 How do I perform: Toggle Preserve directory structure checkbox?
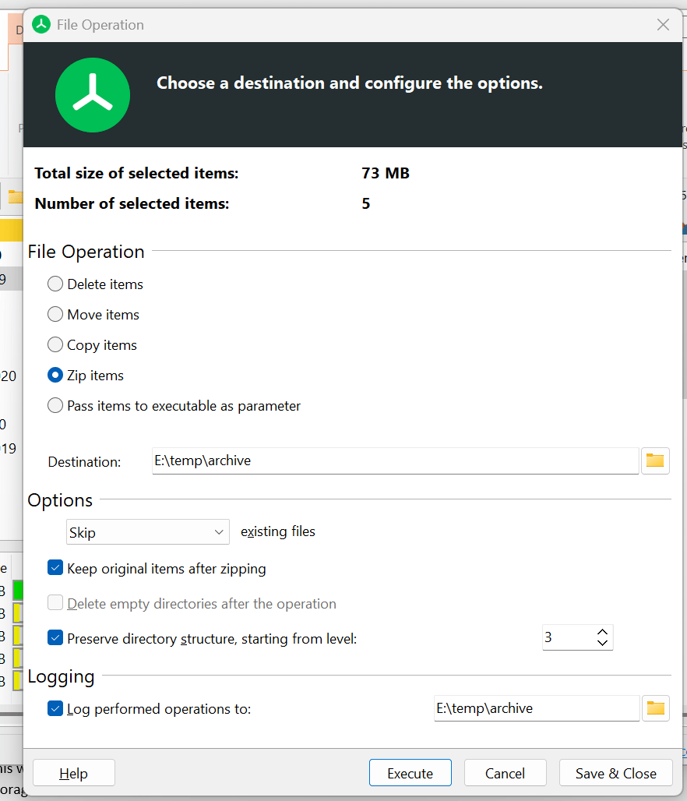[x=55, y=638]
